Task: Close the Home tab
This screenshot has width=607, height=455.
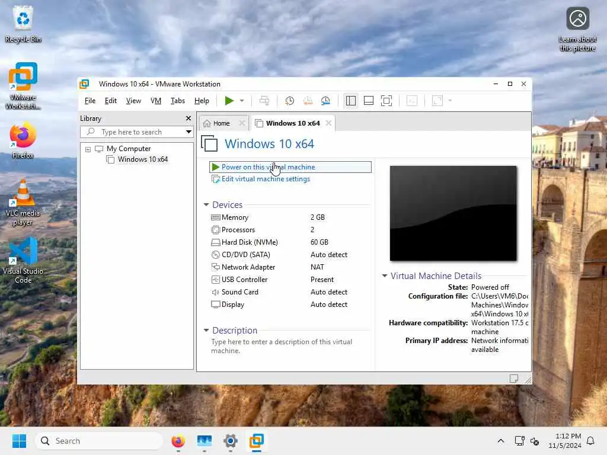Action: (242, 123)
